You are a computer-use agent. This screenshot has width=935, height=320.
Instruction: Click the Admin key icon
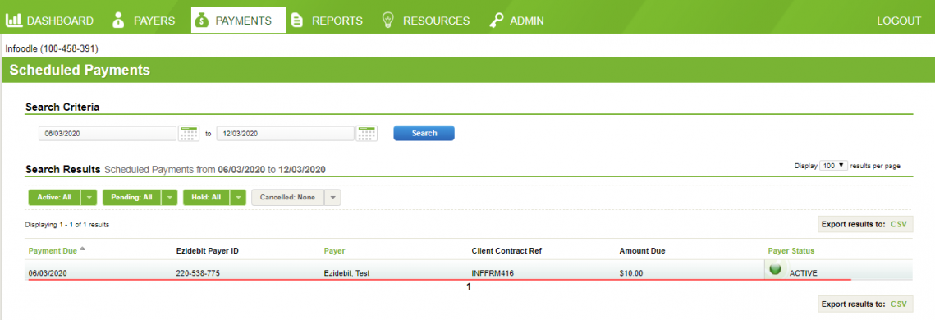tap(496, 21)
